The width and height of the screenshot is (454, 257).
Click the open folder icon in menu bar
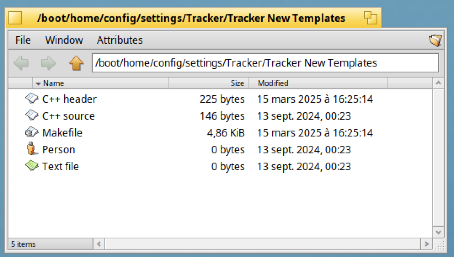click(x=435, y=40)
